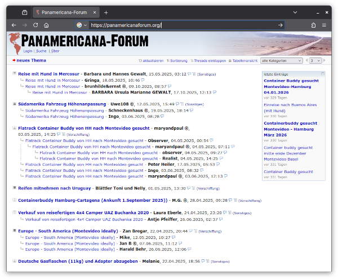Screen dimensions: 338x279
Task: Click Threads einklappen
Action: (x=208, y=61)
